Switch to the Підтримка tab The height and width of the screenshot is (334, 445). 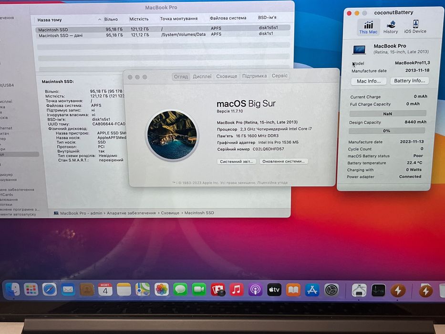click(x=254, y=76)
